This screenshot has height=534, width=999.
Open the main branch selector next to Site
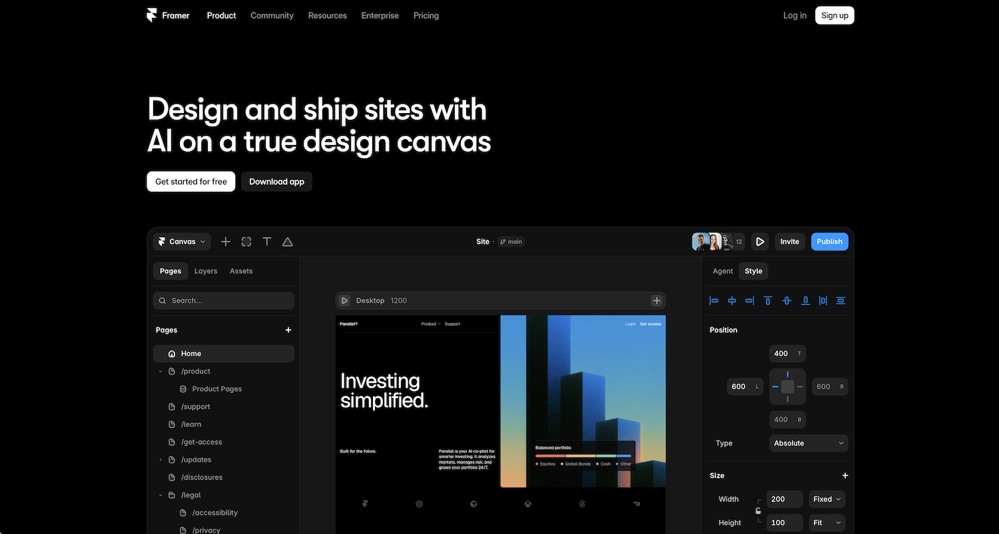[511, 242]
